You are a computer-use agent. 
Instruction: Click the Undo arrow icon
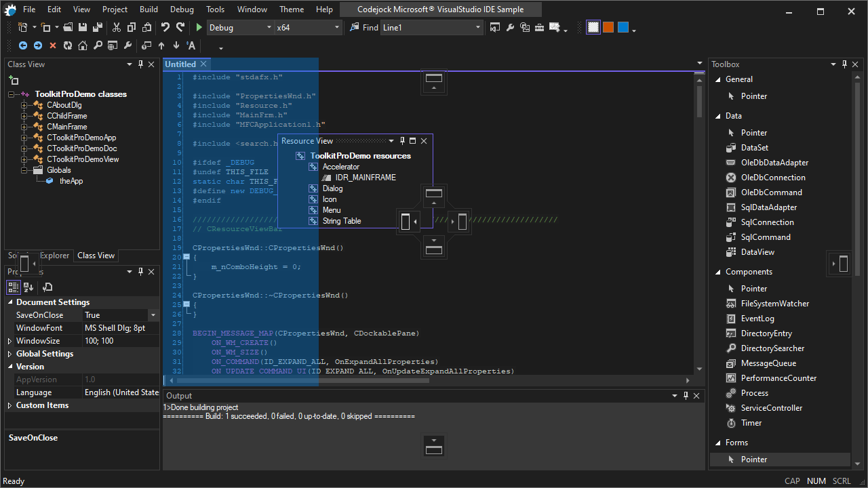pyautogui.click(x=165, y=28)
